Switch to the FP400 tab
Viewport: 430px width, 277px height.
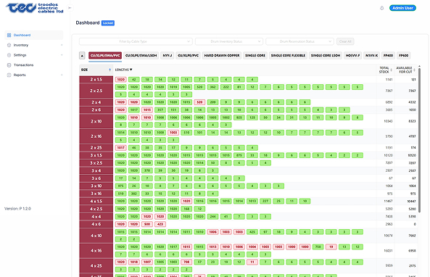tap(388, 55)
